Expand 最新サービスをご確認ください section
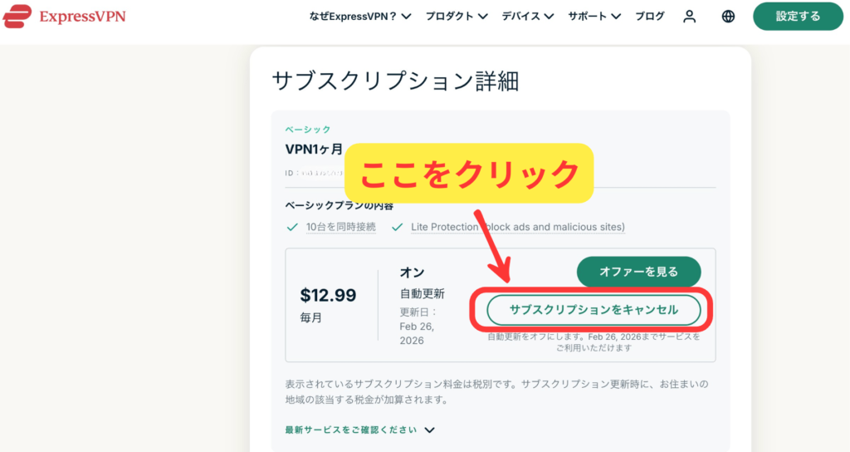The height and width of the screenshot is (452, 850). 359,430
